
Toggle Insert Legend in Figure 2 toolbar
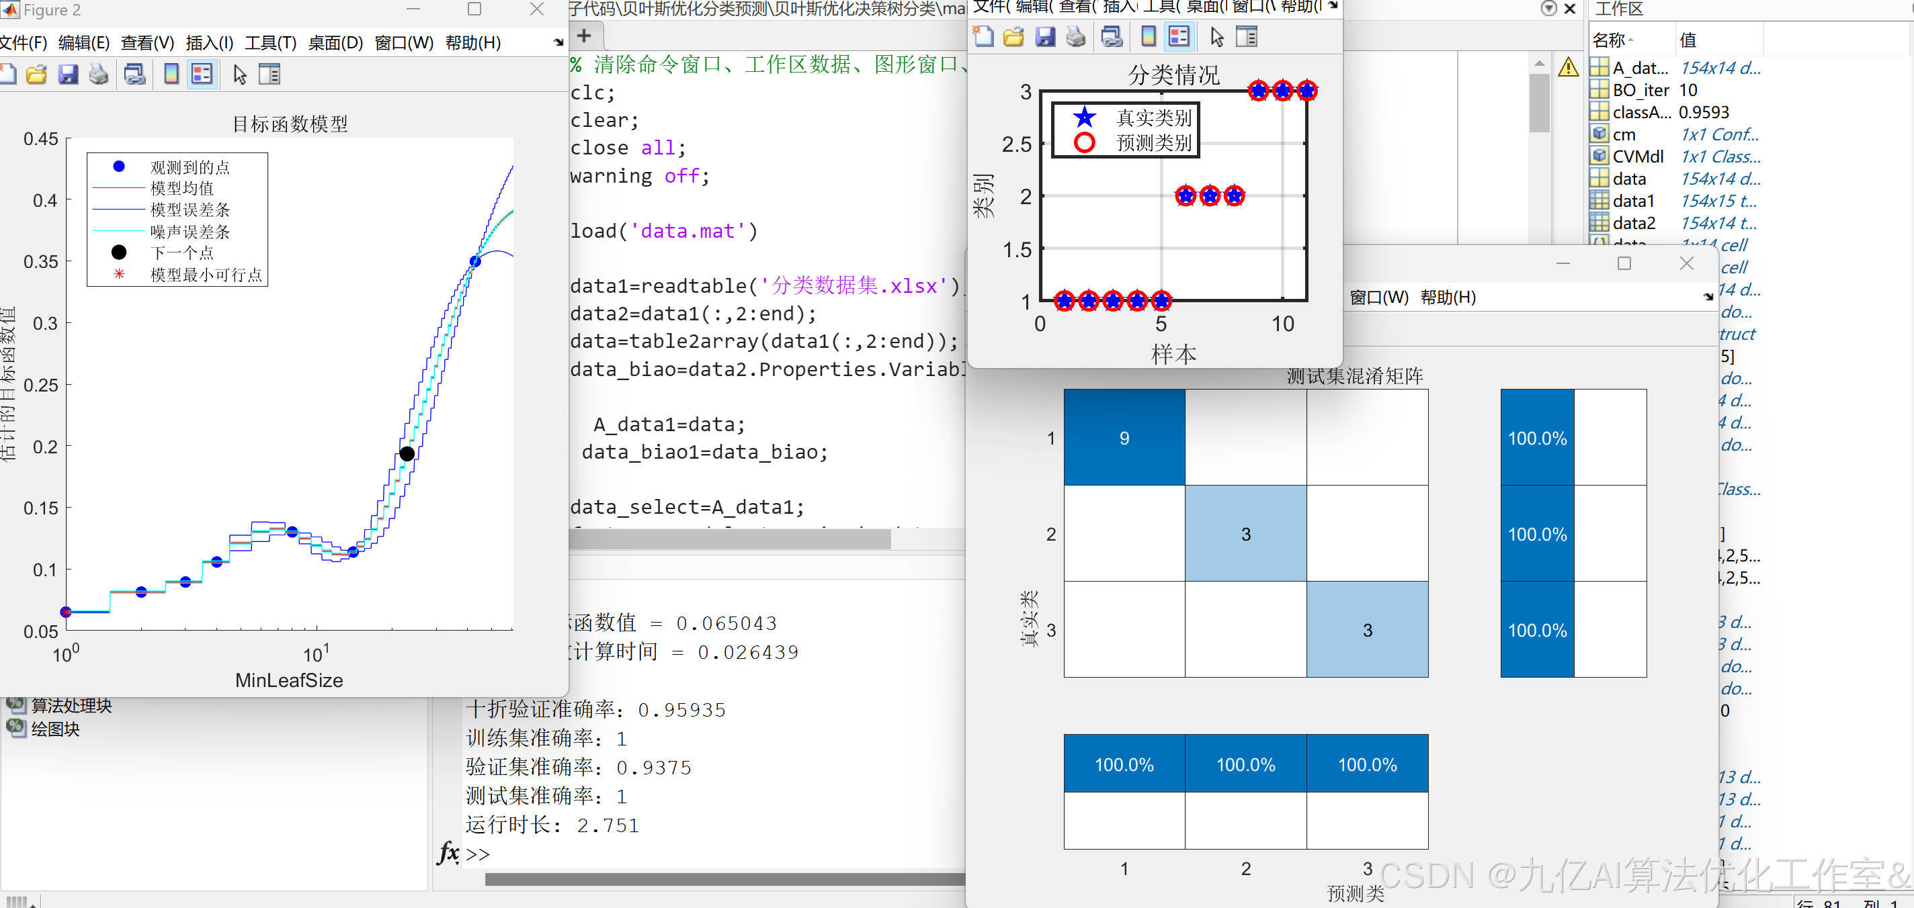tap(202, 75)
